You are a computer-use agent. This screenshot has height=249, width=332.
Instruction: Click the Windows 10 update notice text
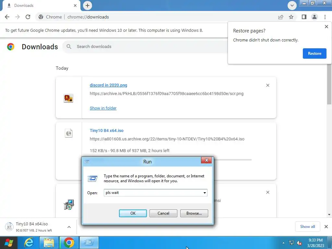[x=104, y=30]
